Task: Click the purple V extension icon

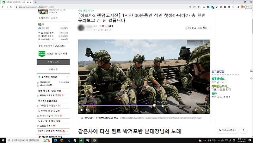Action: (x=217, y=7)
